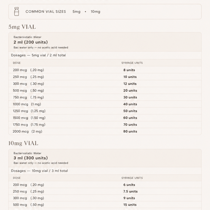Click the '250 mcg' dose in the '7.5 units' row
This screenshot has width=210, height=210.
click(x=20, y=192)
